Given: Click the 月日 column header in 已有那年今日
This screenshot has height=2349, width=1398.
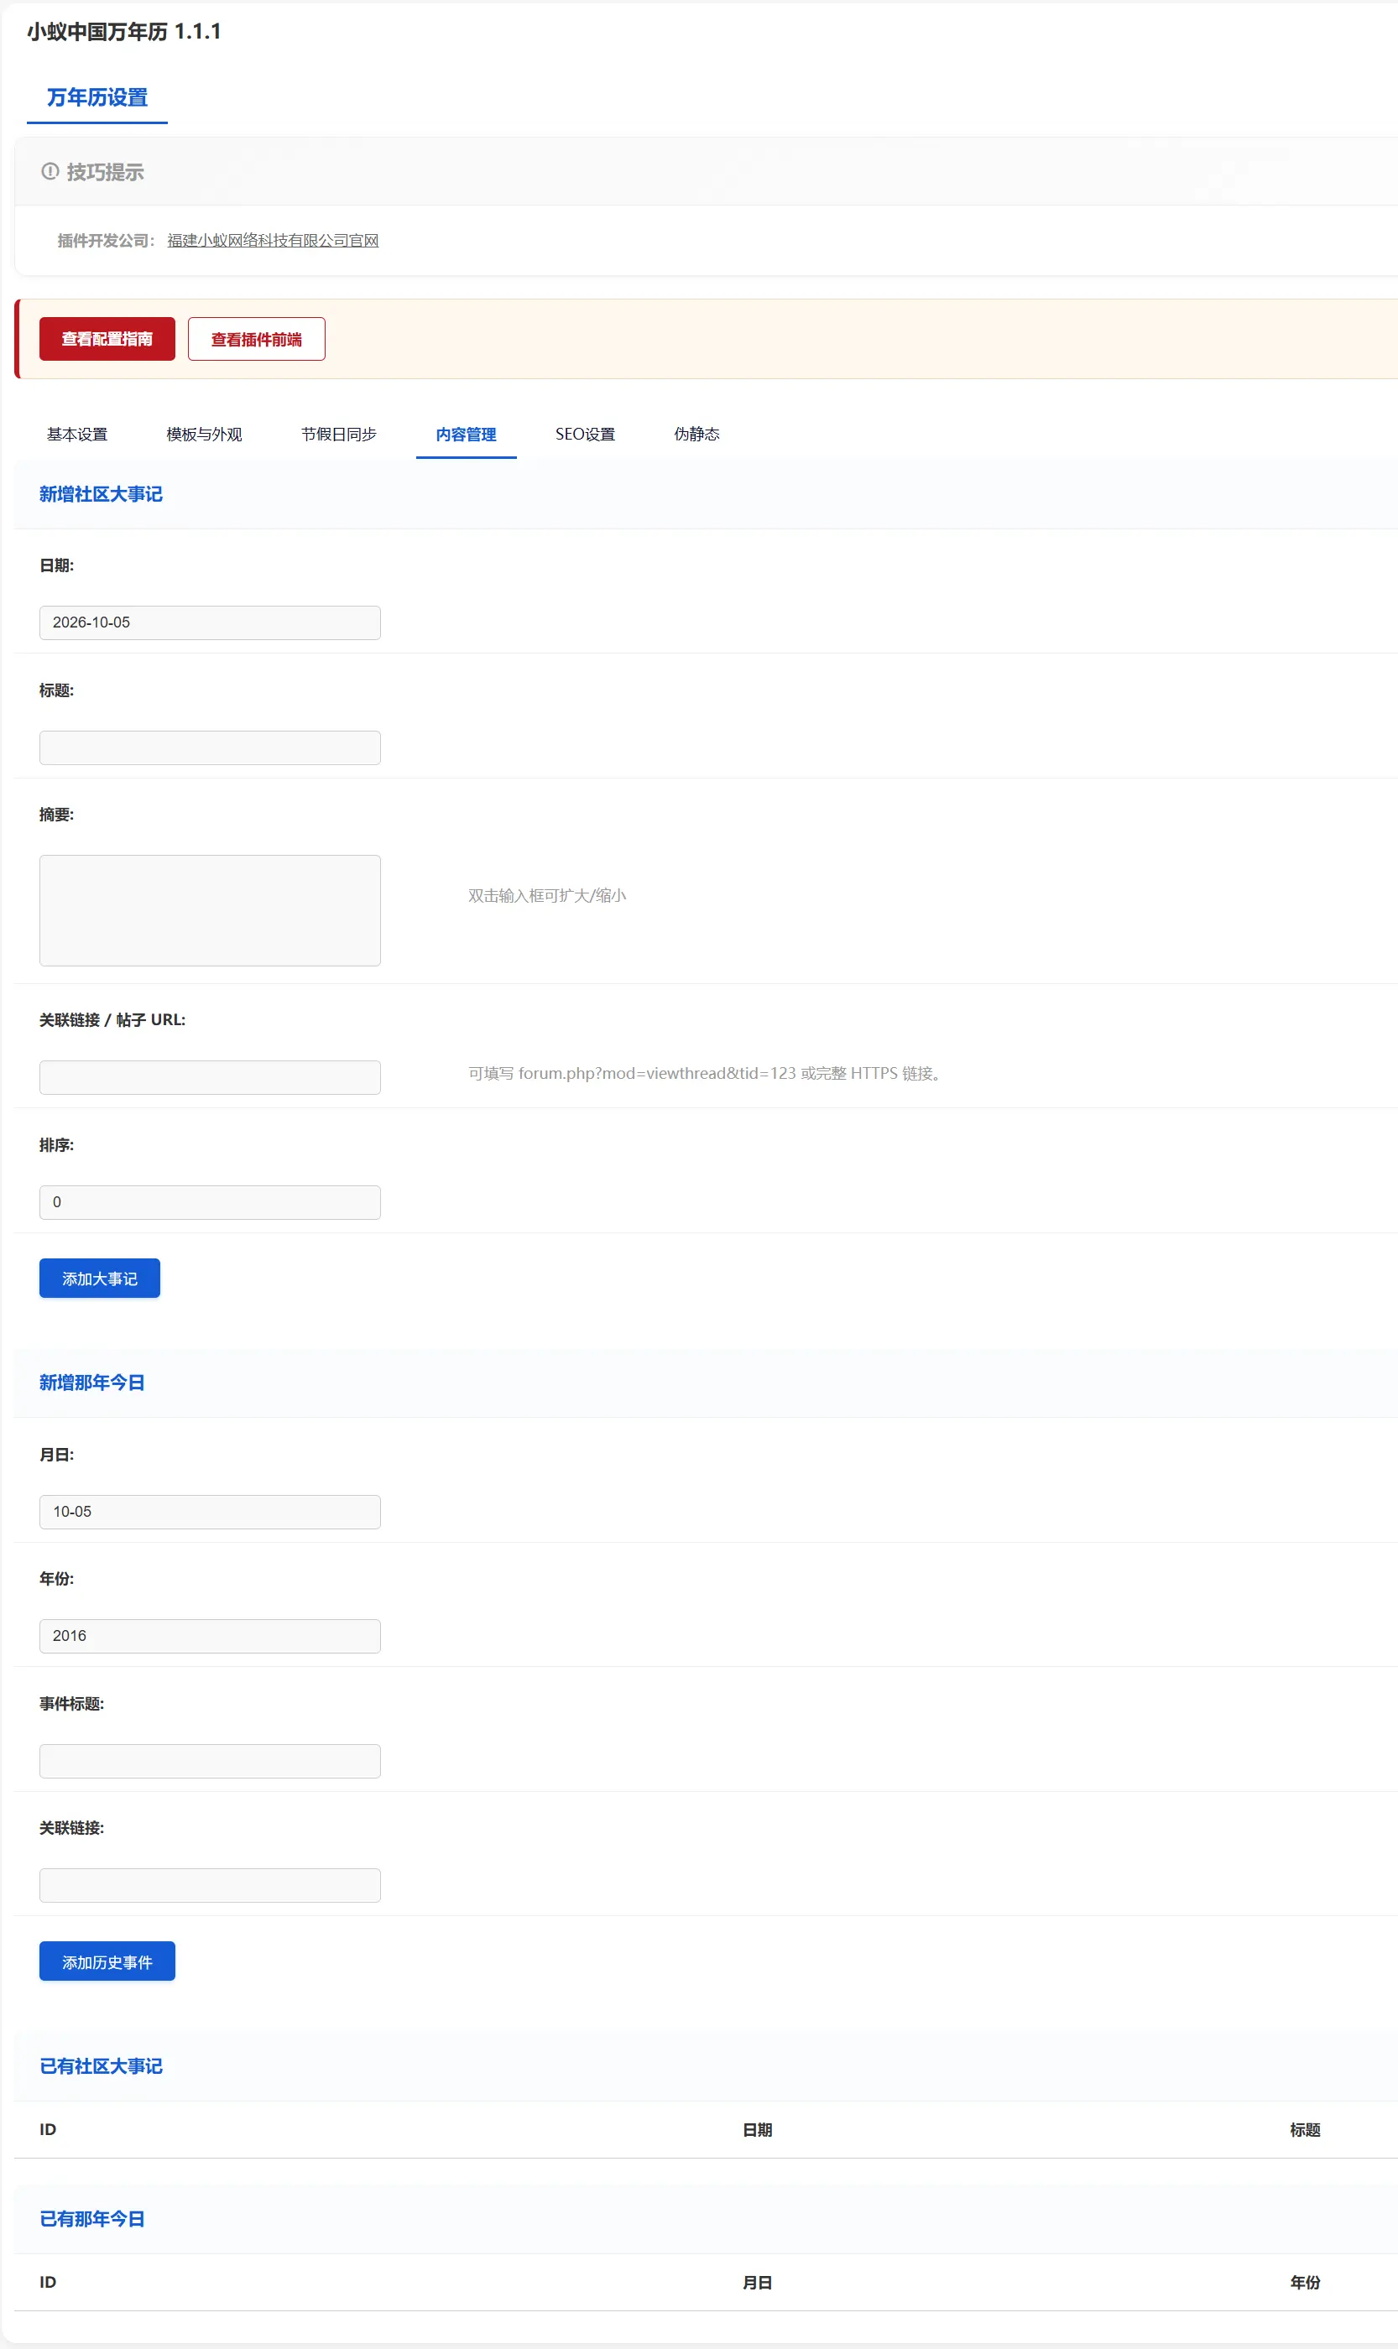Looking at the screenshot, I should [758, 2283].
